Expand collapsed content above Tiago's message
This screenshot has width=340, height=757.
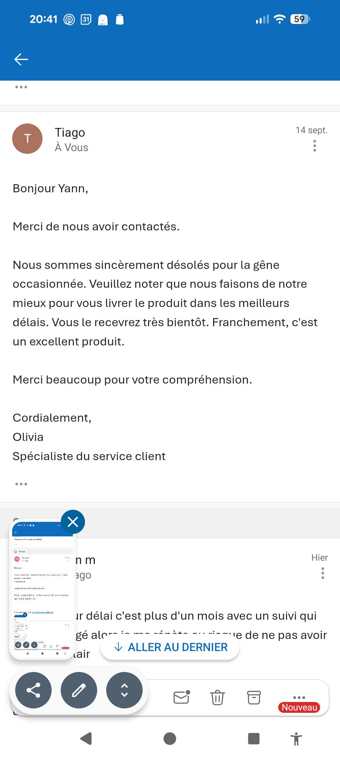tap(21, 87)
